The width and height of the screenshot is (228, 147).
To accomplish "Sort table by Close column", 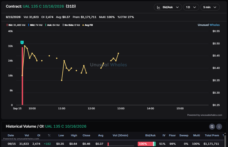I will pos(86,135).
